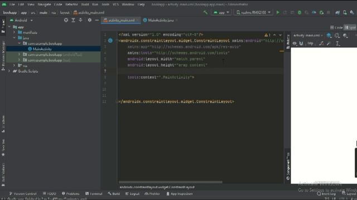Click the Infer Constraints wand icon
Screen dimensions: 357x200
coord(329,43)
